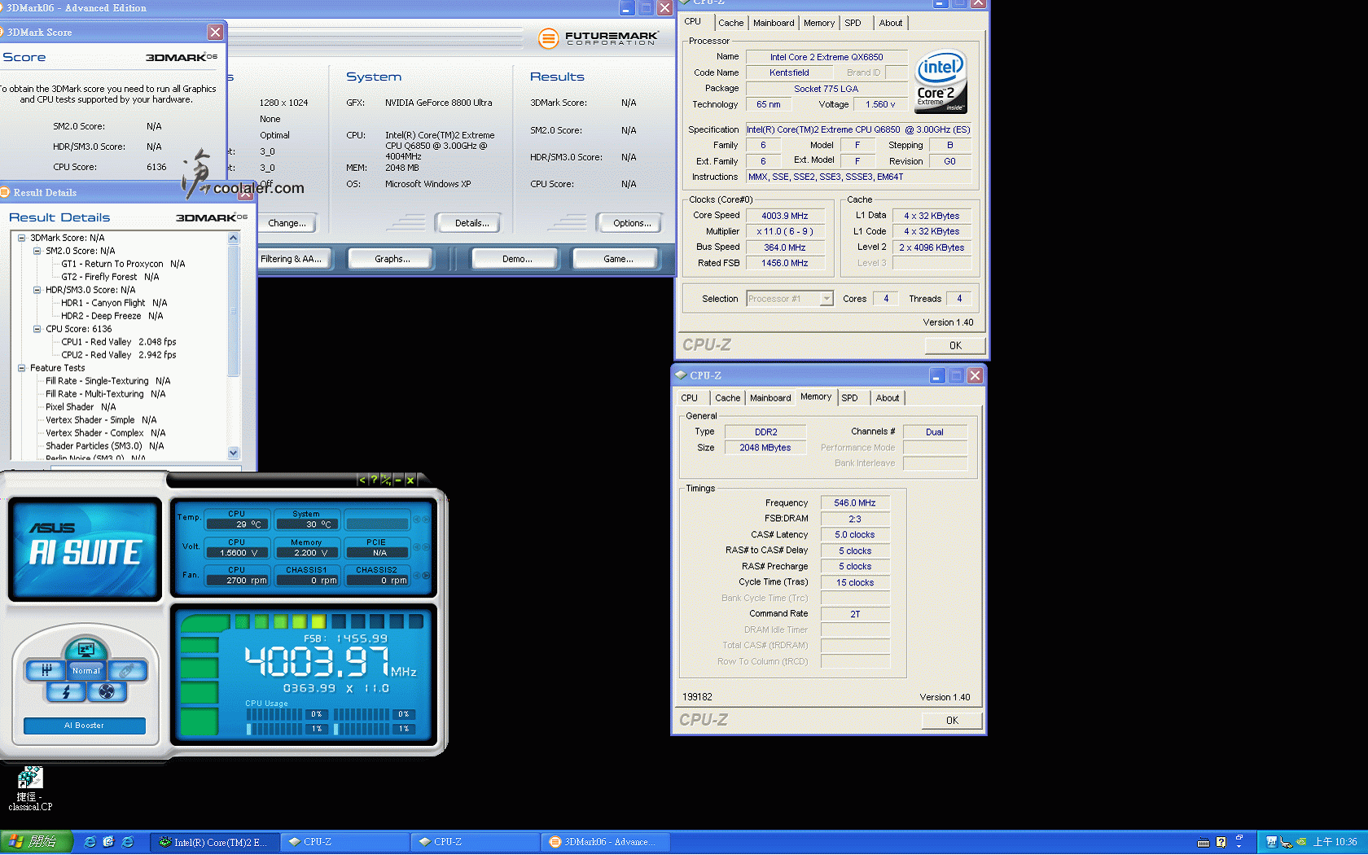Collapse the CPU Score: 6136 tree node

[37, 328]
